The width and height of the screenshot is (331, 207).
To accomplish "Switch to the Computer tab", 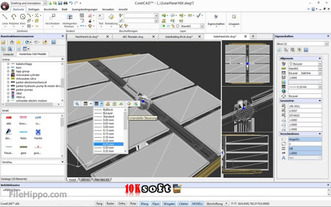I will [x=8, y=54].
